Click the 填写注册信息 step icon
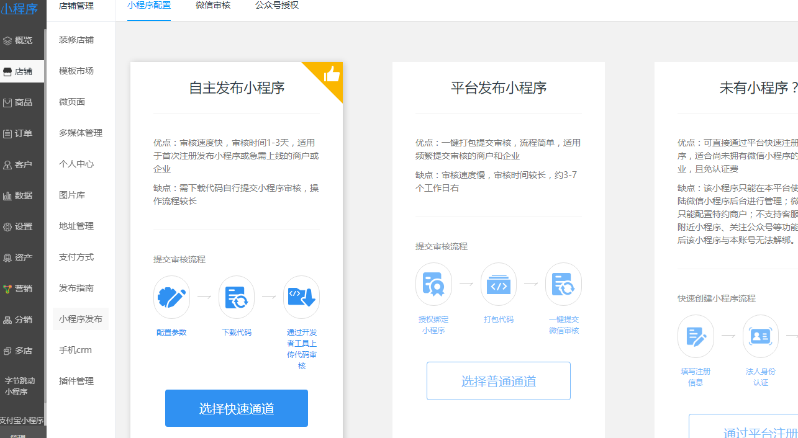The width and height of the screenshot is (798, 438). coord(696,336)
